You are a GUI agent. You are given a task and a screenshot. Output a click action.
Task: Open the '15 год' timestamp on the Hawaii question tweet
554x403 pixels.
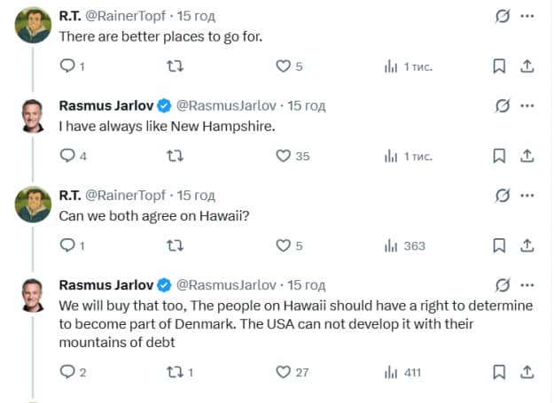click(x=196, y=196)
